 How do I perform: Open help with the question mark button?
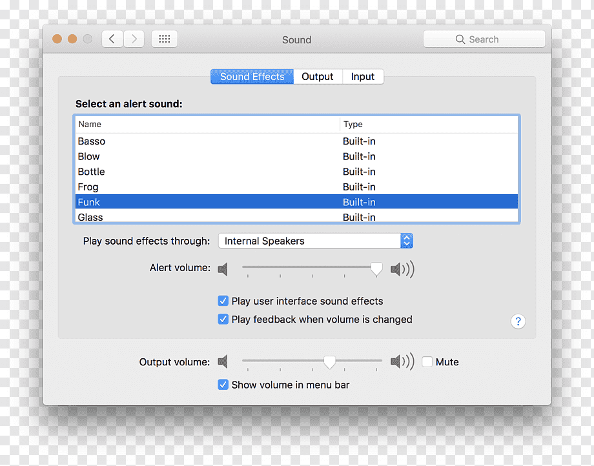pyautogui.click(x=518, y=321)
